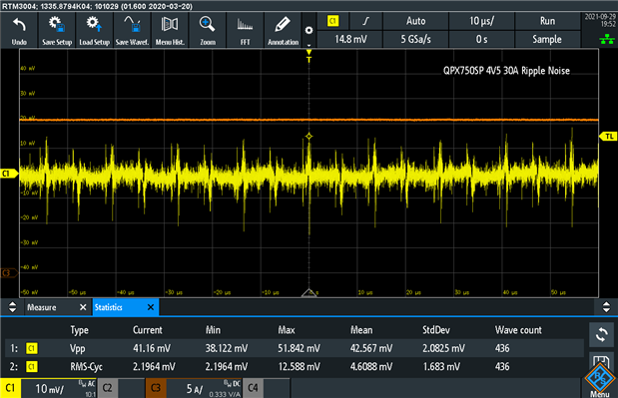Open toolbar settings gear dropdown
This screenshot has height=398, width=618.
(309, 30)
